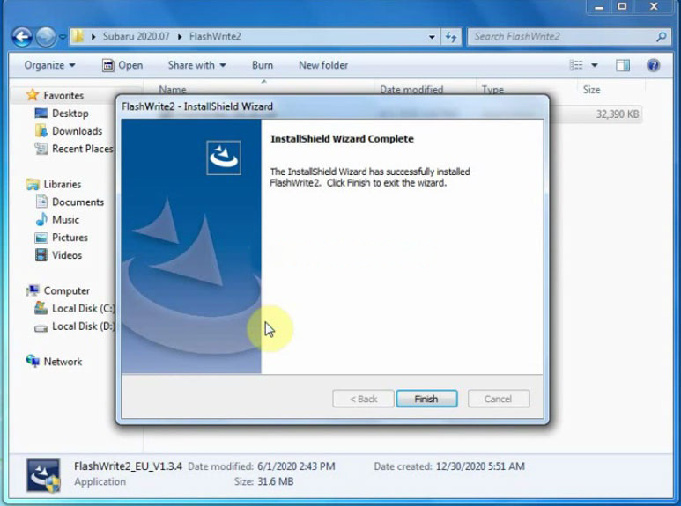This screenshot has width=681, height=506.
Task: Click Open in the Explorer toolbar
Action: point(122,65)
